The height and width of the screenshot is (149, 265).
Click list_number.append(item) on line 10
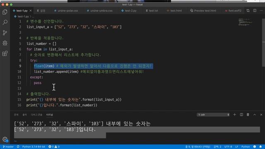coord(56,72)
